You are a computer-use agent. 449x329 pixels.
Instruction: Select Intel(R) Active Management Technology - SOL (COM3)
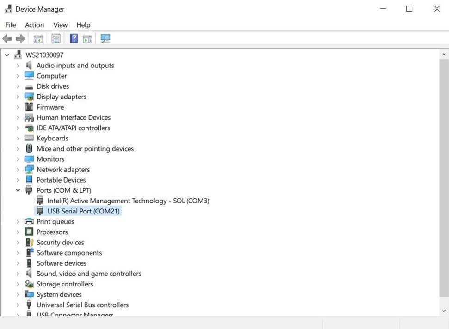click(128, 201)
